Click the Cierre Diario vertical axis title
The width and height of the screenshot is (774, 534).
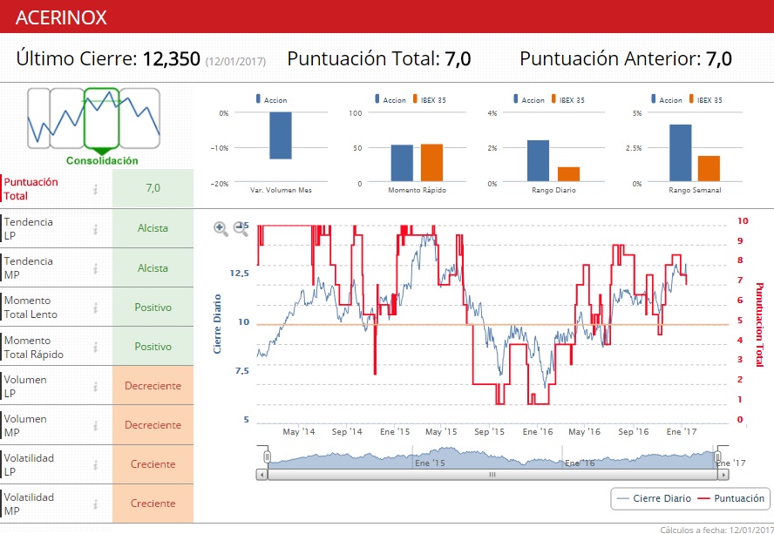[217, 324]
